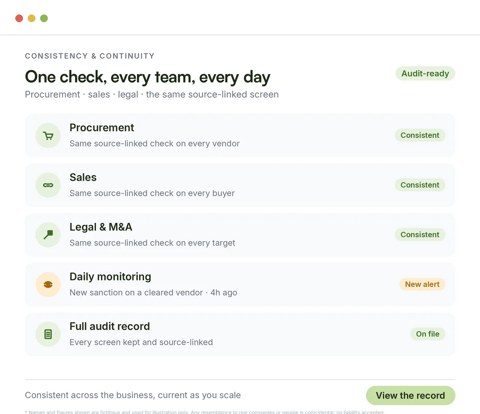Click the fictitious names disclaimer footnote
This screenshot has width=480, height=414.
tap(204, 412)
